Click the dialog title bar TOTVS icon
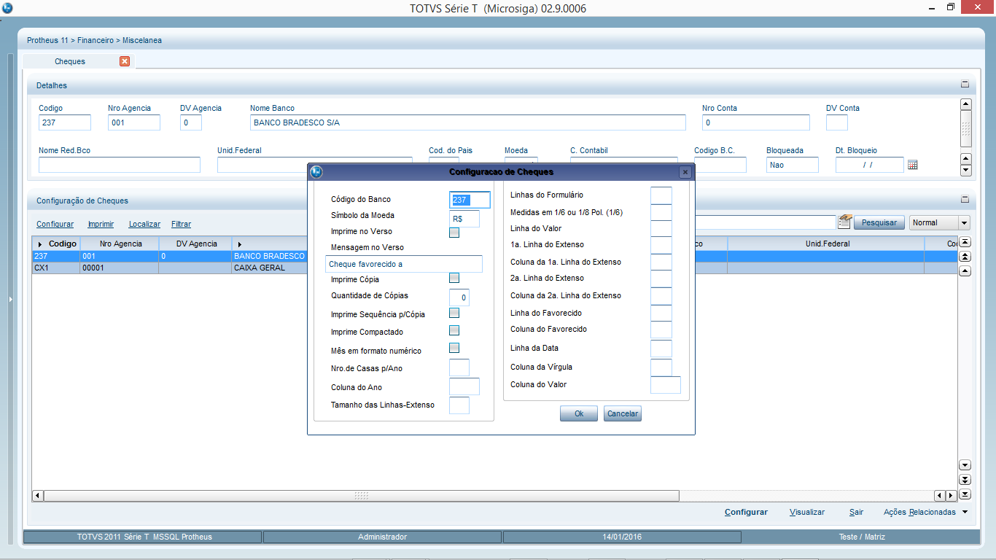The image size is (996, 560). tap(316, 172)
